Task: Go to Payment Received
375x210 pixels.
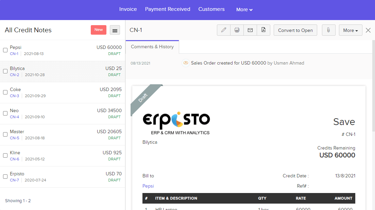Action: point(168,9)
